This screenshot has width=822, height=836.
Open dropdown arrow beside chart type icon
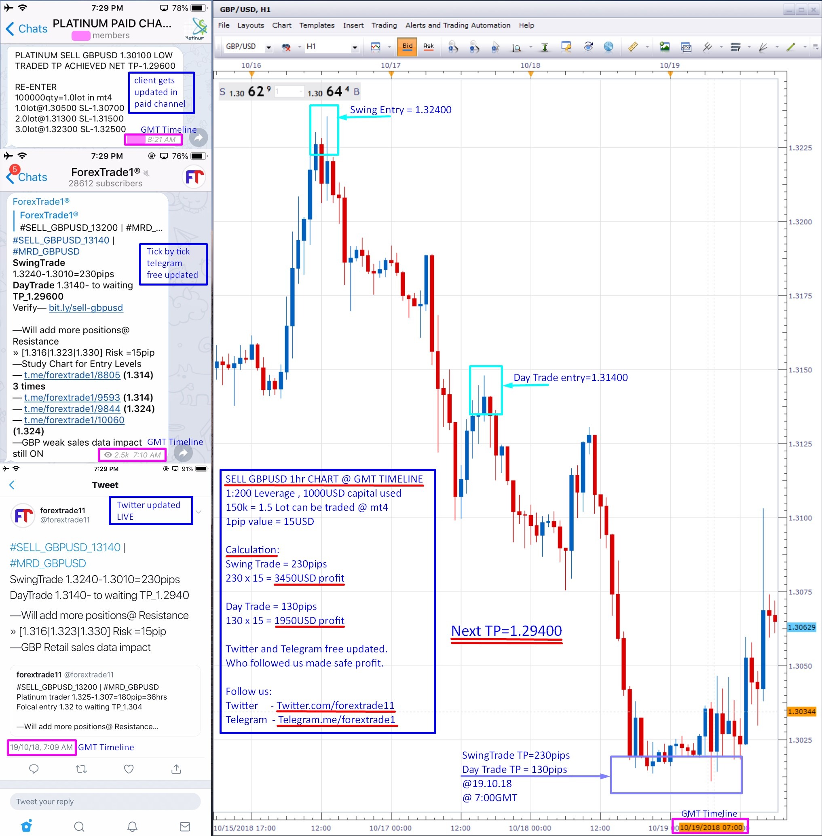pos(389,47)
